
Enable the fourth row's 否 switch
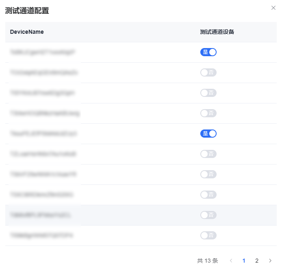208,113
